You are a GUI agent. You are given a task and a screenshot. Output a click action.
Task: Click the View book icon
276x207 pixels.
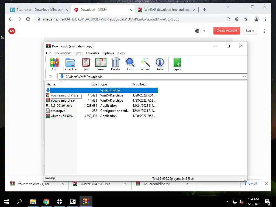point(101,64)
